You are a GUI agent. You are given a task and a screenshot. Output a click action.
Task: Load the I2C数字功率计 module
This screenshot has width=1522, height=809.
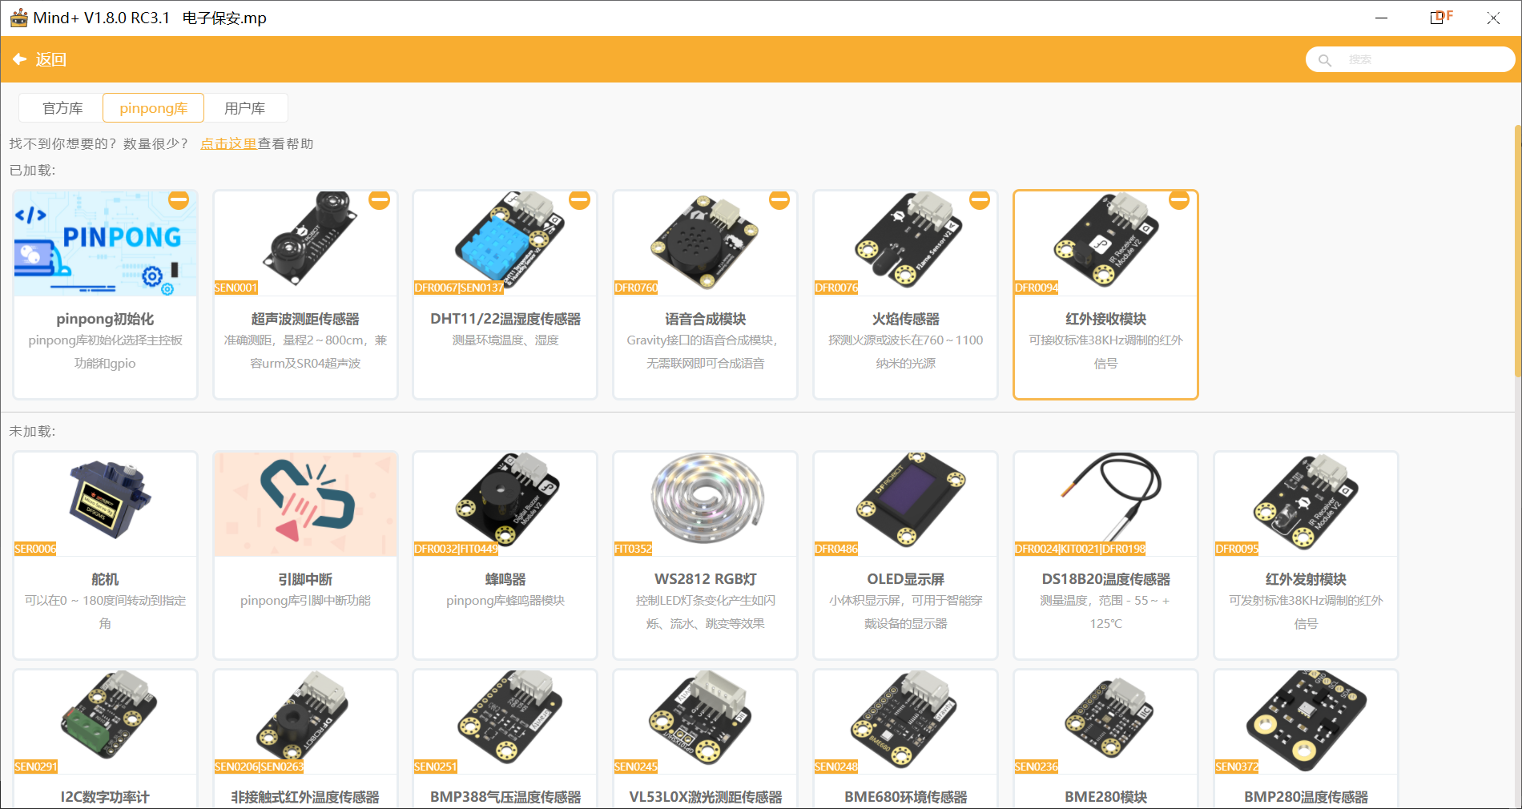[105, 739]
